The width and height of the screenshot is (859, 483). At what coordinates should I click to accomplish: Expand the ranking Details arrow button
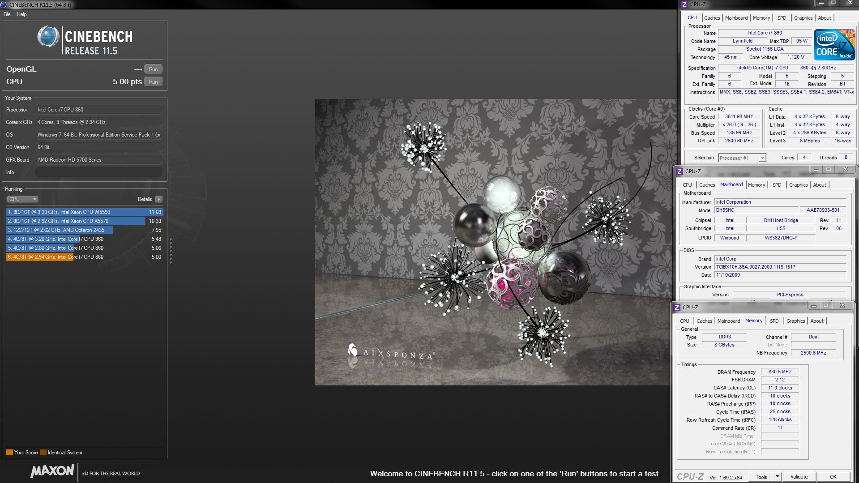tap(159, 199)
